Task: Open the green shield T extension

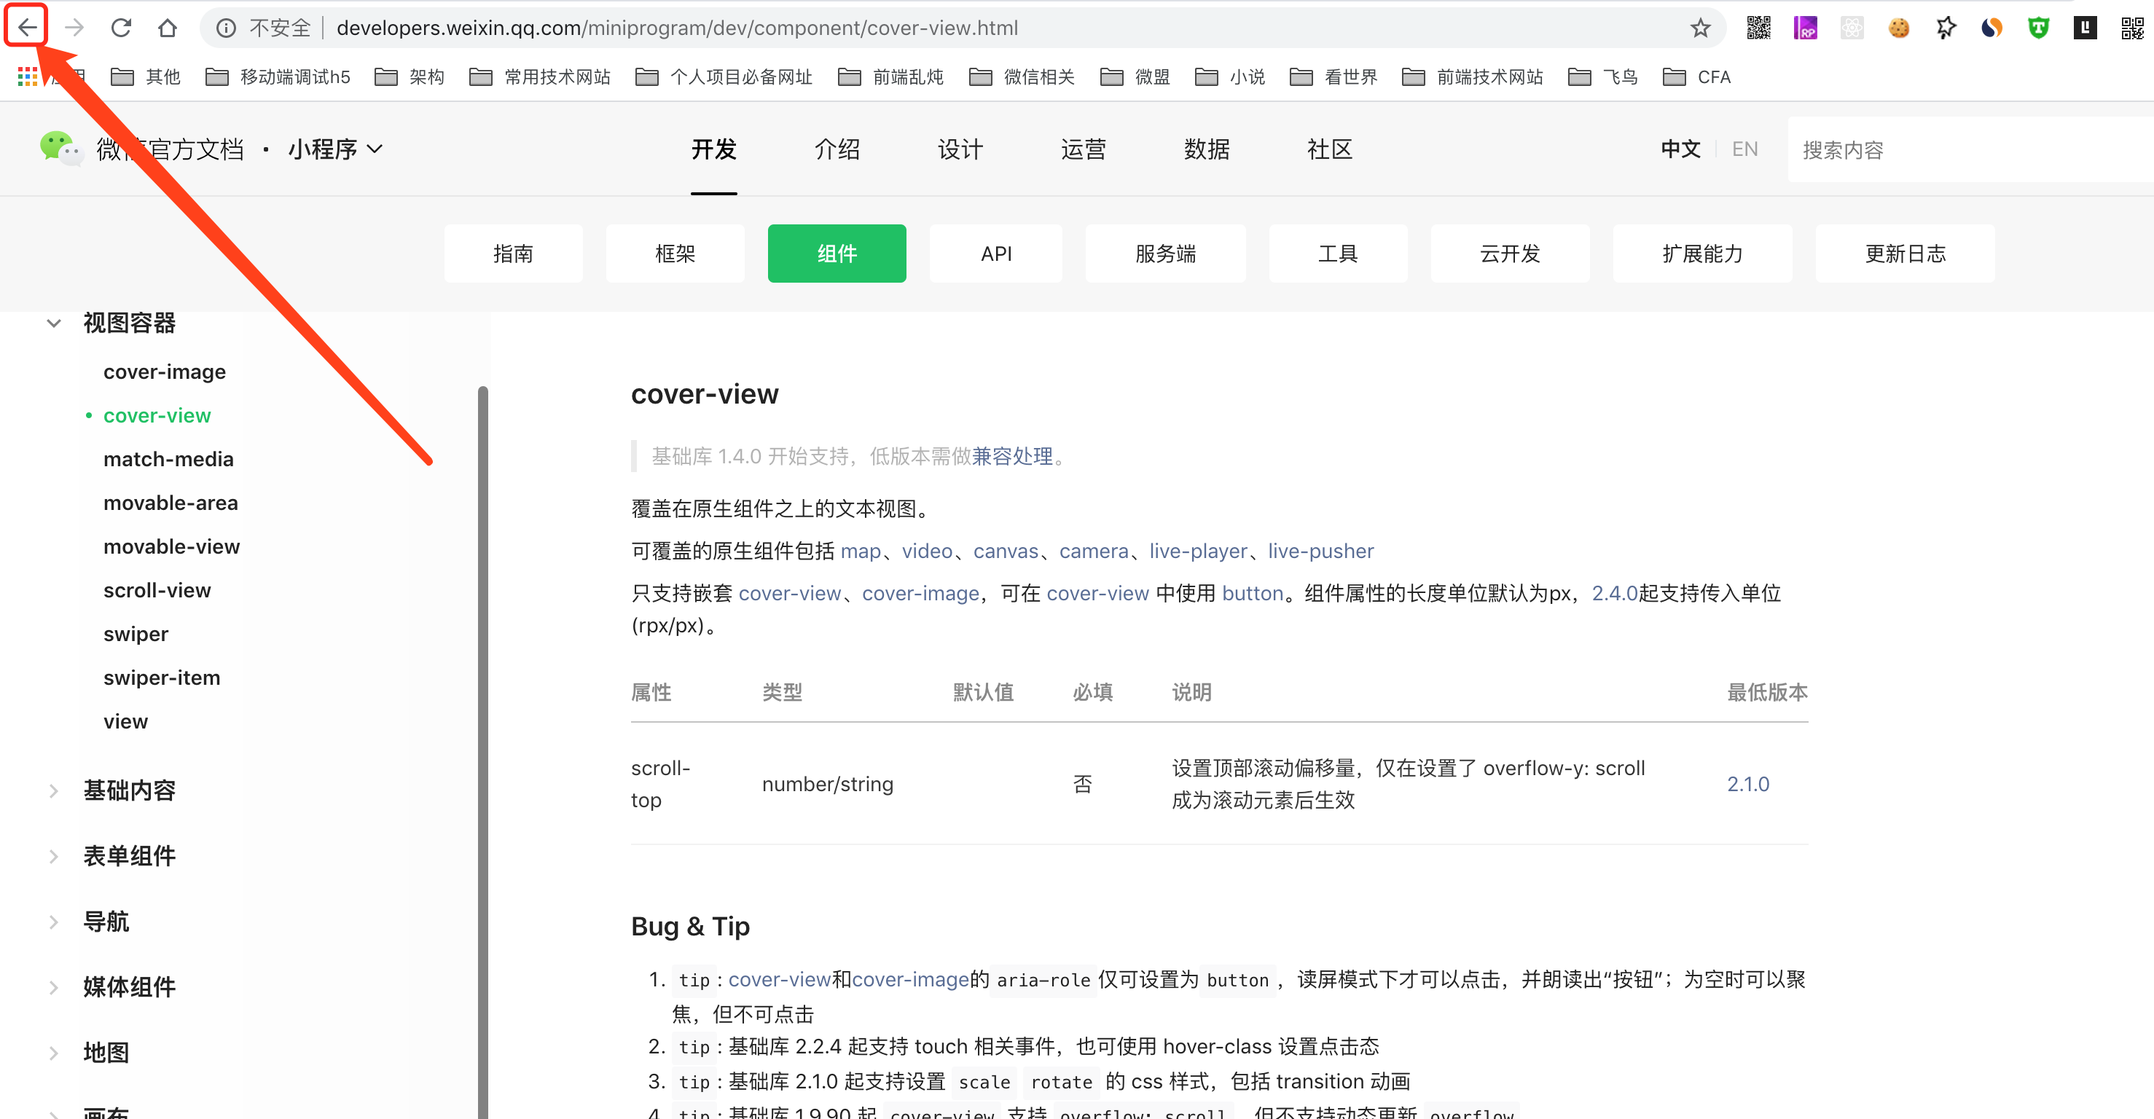Action: click(x=2037, y=28)
